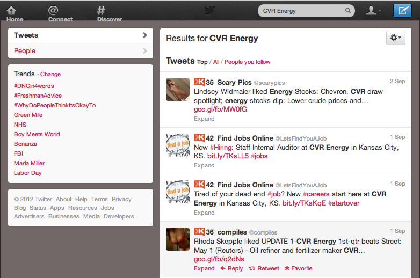Show All tweets filter
The image size is (420, 278).
216,62
